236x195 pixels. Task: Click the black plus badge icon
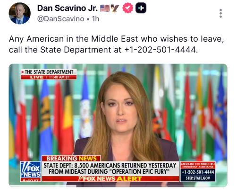point(141,8)
